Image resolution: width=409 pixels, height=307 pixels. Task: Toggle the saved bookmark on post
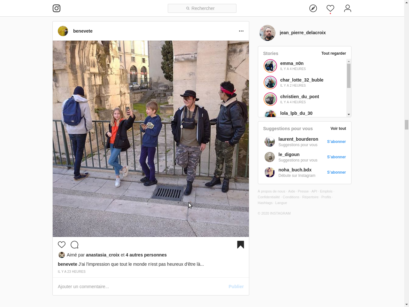click(x=241, y=245)
